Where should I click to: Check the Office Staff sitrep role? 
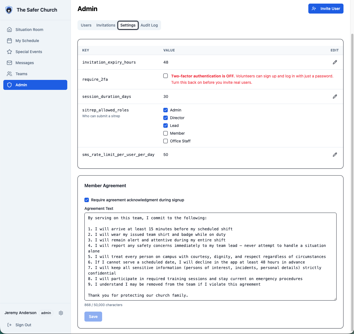(166, 141)
